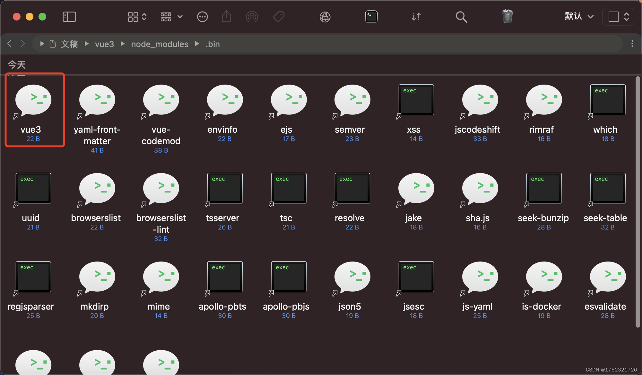
Task: Click the share toolbar icon
Action: tap(226, 17)
